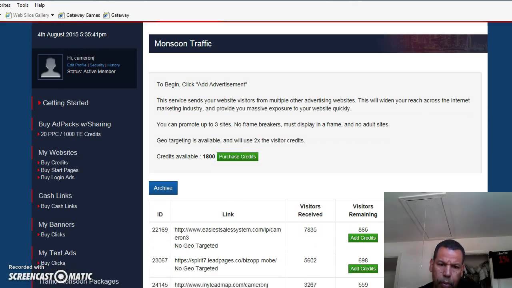Click the Web Slice Gallery favicon
Screen dimensions: 512x288
(8, 15)
